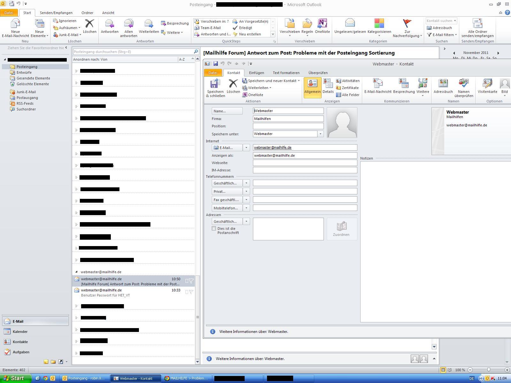Click the contact photo placeholder
Screen dimensions: 511x383
tap(342, 123)
